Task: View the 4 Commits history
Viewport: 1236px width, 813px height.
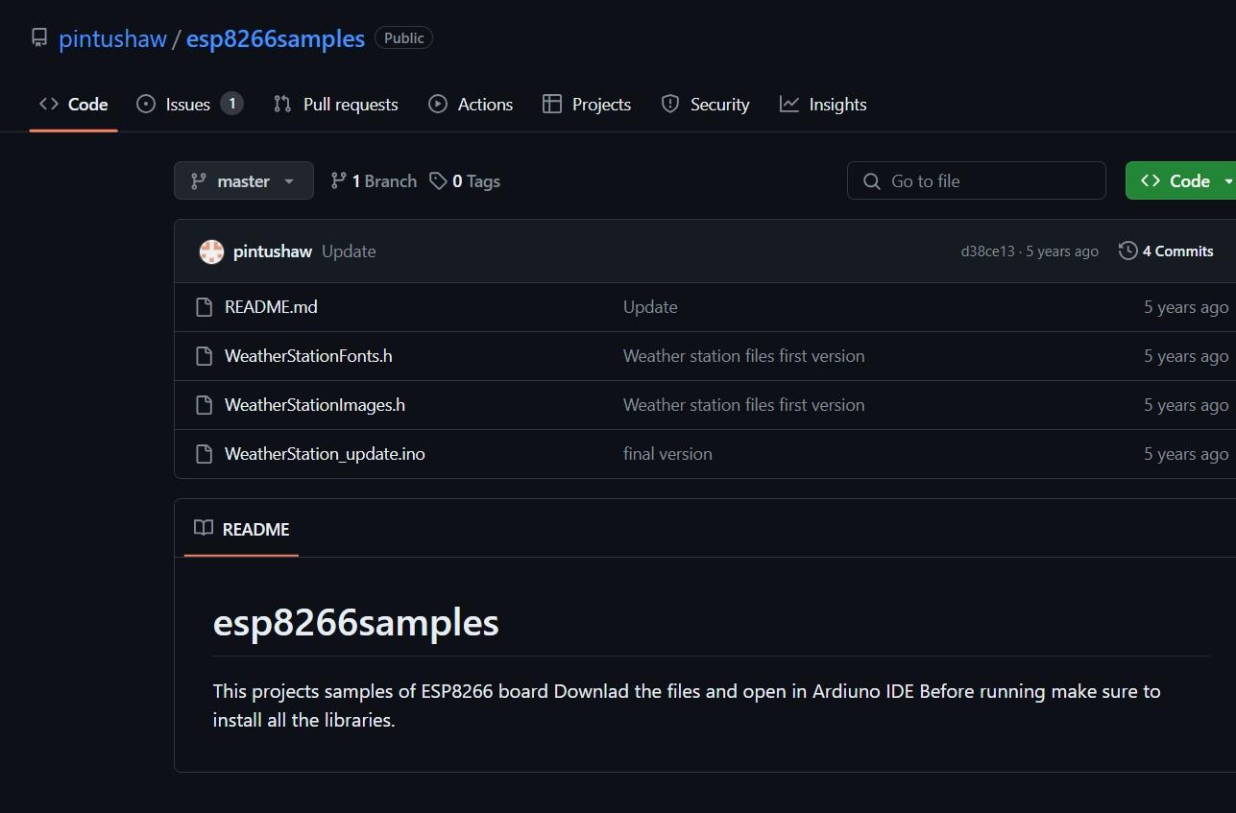Action: coord(1167,251)
